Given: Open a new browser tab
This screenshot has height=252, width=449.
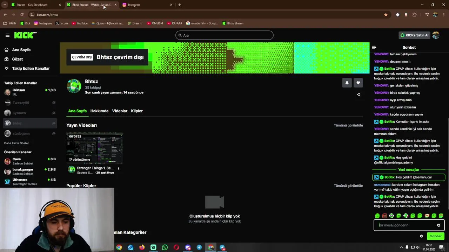Looking at the screenshot, I should click(x=180, y=5).
